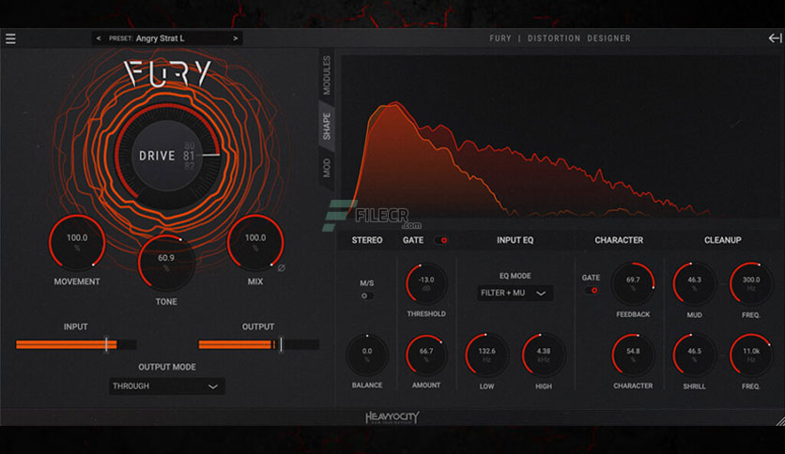The image size is (785, 454).
Task: Click the Low EQ knob
Action: (x=486, y=355)
